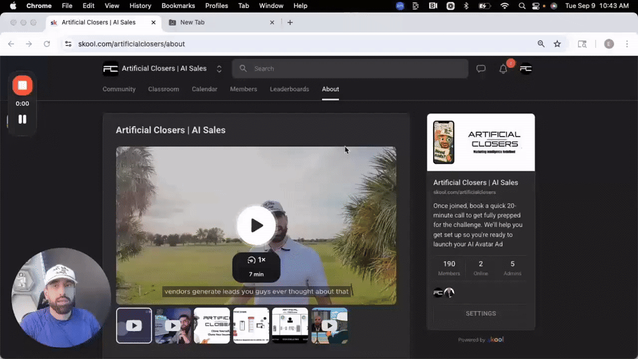Viewport: 638px width, 359px height.
Task: Click the Chrome profile avatar E
Action: point(609,44)
